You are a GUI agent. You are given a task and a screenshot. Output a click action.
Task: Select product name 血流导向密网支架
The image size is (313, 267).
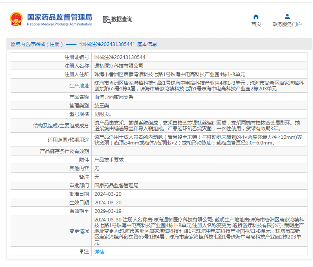(x=114, y=97)
